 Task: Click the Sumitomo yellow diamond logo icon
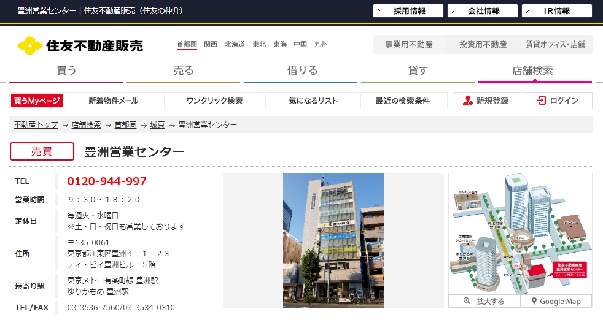point(29,46)
